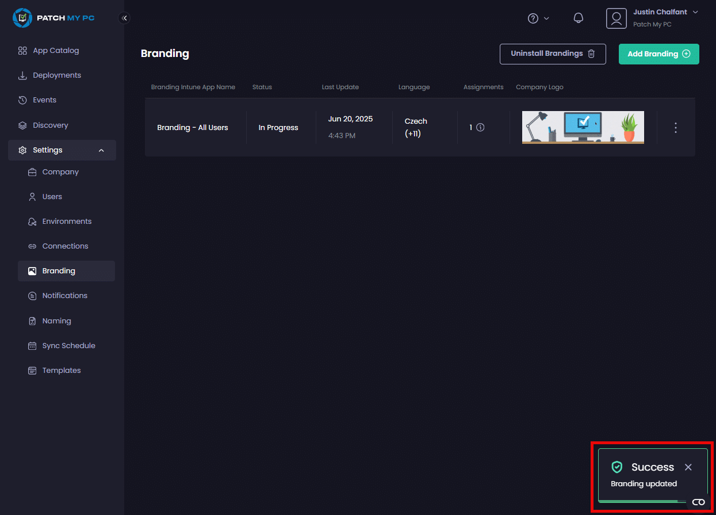
Task: Collapse the Settings section
Action: [x=101, y=150]
